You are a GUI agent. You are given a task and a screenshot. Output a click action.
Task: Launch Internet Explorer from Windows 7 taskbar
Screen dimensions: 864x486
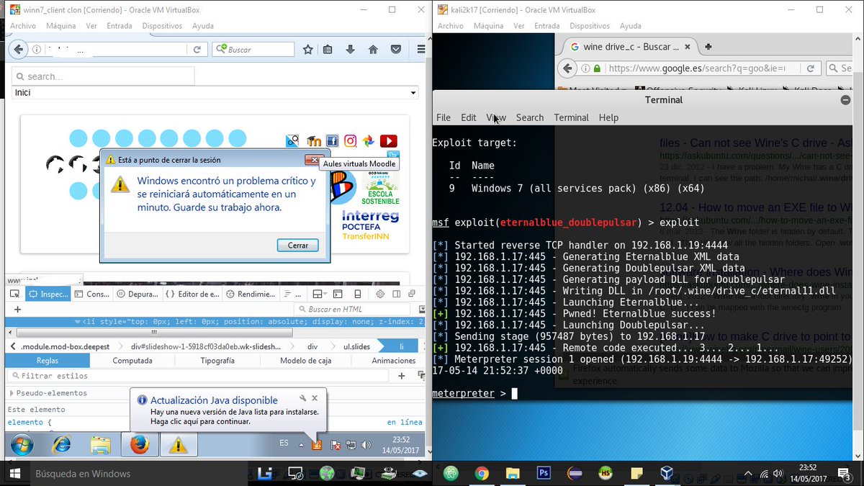click(62, 445)
